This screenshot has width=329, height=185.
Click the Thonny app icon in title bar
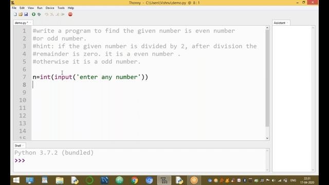click(x=12, y=3)
